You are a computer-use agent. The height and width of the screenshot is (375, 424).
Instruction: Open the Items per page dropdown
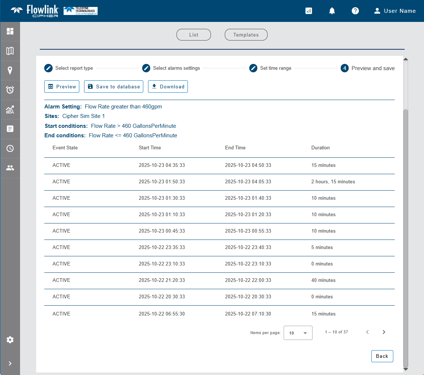click(298, 333)
